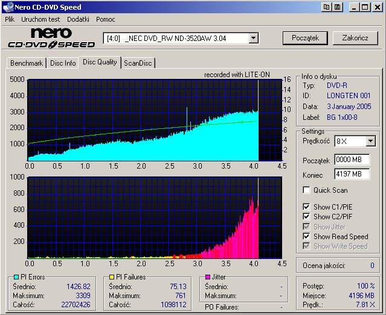
Task: Open the Plik menu
Action: pos(10,19)
